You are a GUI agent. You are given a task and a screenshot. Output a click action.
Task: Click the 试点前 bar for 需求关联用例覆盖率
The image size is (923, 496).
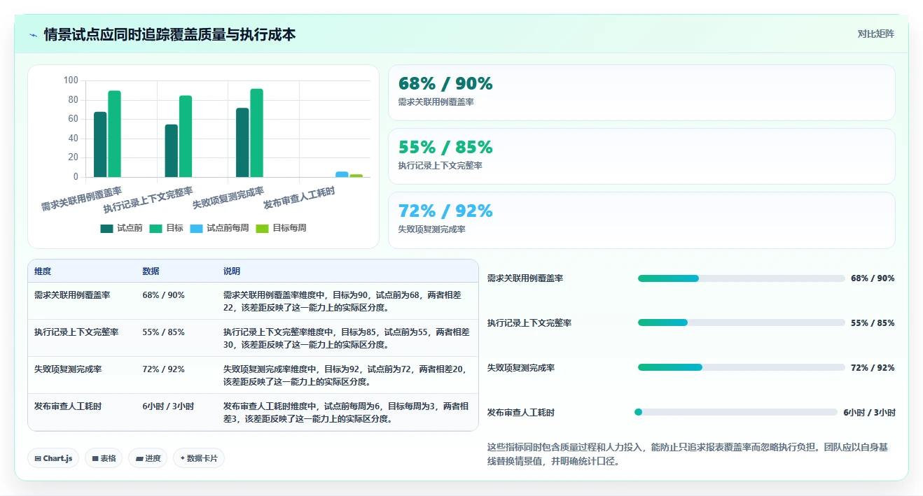[x=101, y=144]
